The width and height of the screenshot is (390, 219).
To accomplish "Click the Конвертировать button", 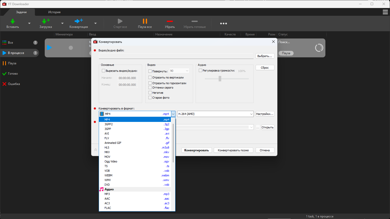I will 196,150.
